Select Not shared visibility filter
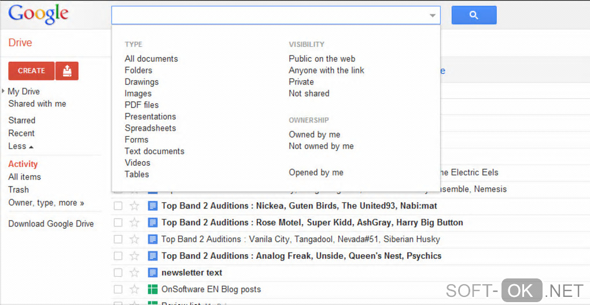Screen dimensions: 590x305 [309, 94]
